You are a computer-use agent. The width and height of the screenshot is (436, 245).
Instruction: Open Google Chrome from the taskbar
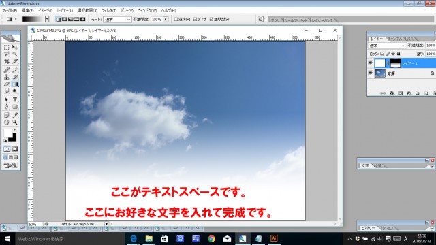pos(211,239)
